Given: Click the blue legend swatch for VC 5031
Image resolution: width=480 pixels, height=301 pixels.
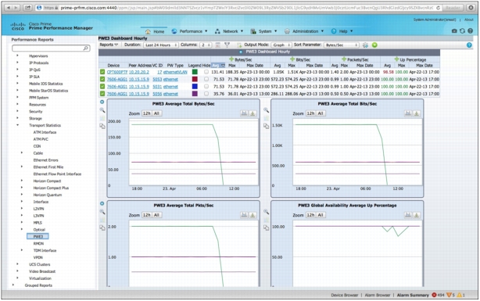Looking at the screenshot, I should pos(195,86).
